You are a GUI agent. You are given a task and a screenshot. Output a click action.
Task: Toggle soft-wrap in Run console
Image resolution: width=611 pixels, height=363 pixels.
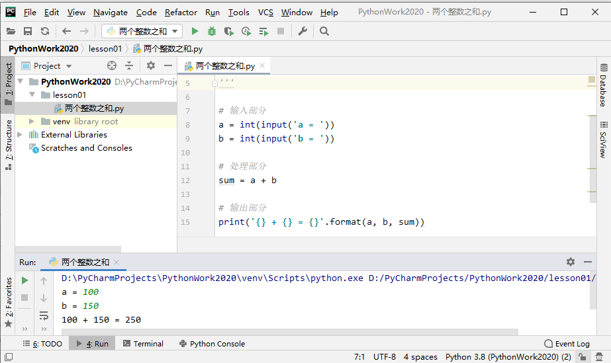pos(44,315)
